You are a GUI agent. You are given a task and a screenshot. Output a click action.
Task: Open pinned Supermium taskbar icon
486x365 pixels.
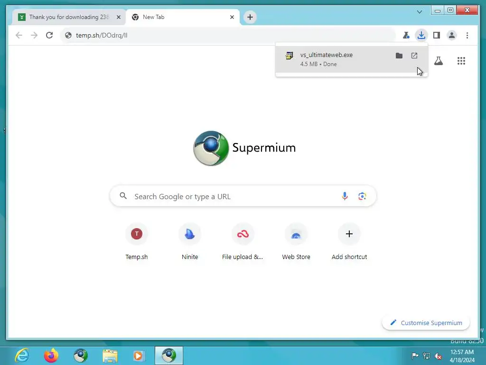tap(81, 355)
